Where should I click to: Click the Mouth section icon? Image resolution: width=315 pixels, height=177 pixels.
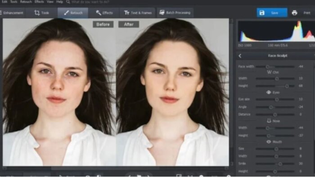pos(269,142)
